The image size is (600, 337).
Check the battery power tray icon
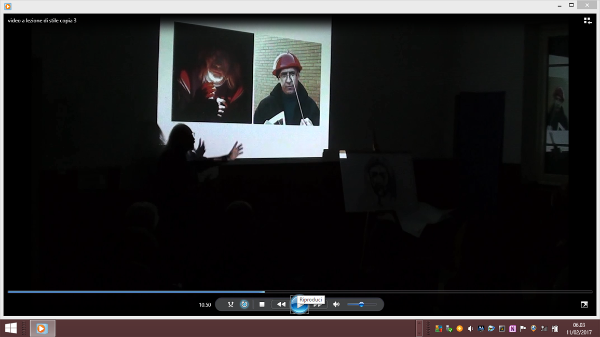[555, 329]
